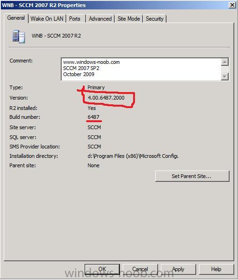Click the SCCM value beside SQL server
Screen dimensions: 238x280
pos(94,137)
